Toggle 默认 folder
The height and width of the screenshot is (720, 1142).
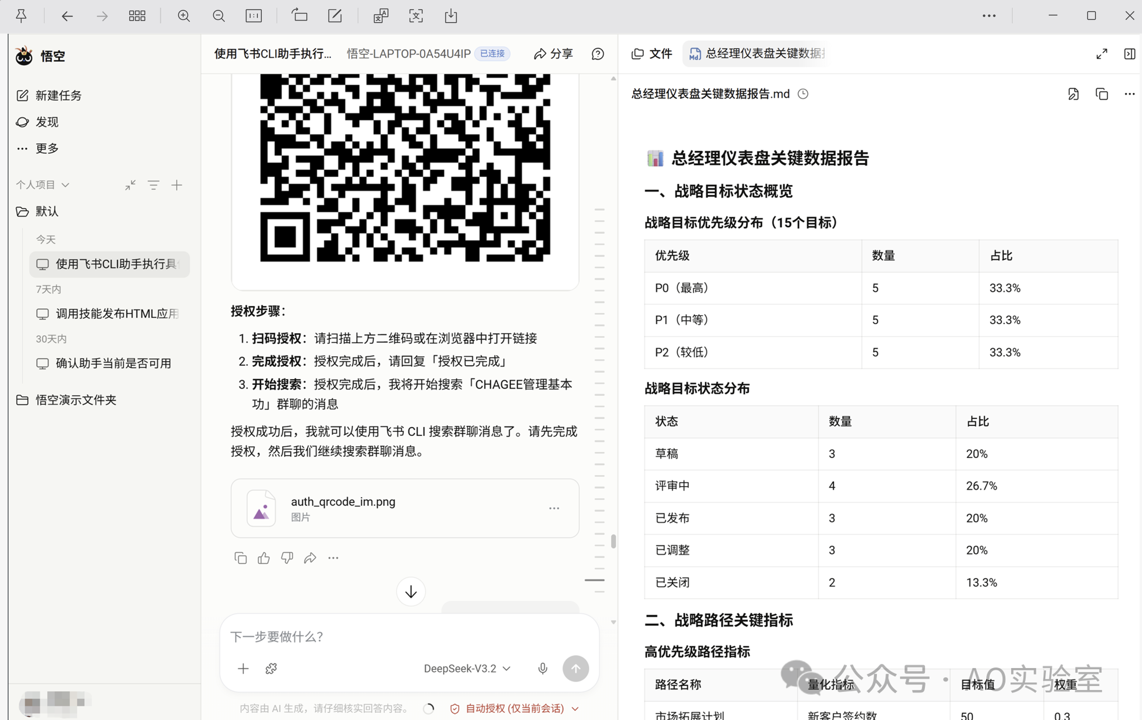click(x=37, y=211)
